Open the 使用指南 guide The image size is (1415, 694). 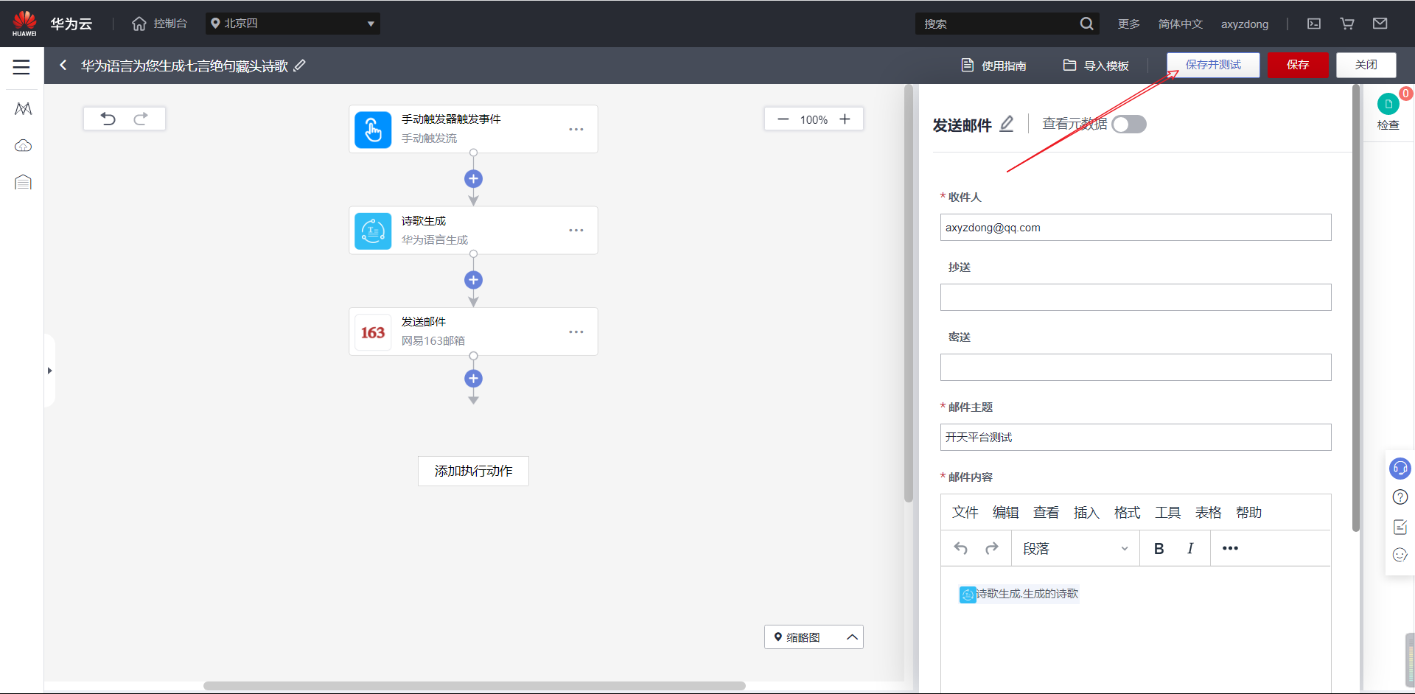tap(993, 66)
